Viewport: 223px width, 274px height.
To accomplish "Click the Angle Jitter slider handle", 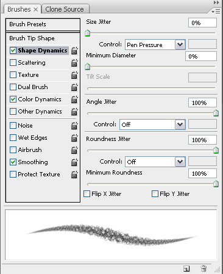I will tap(216, 113).
